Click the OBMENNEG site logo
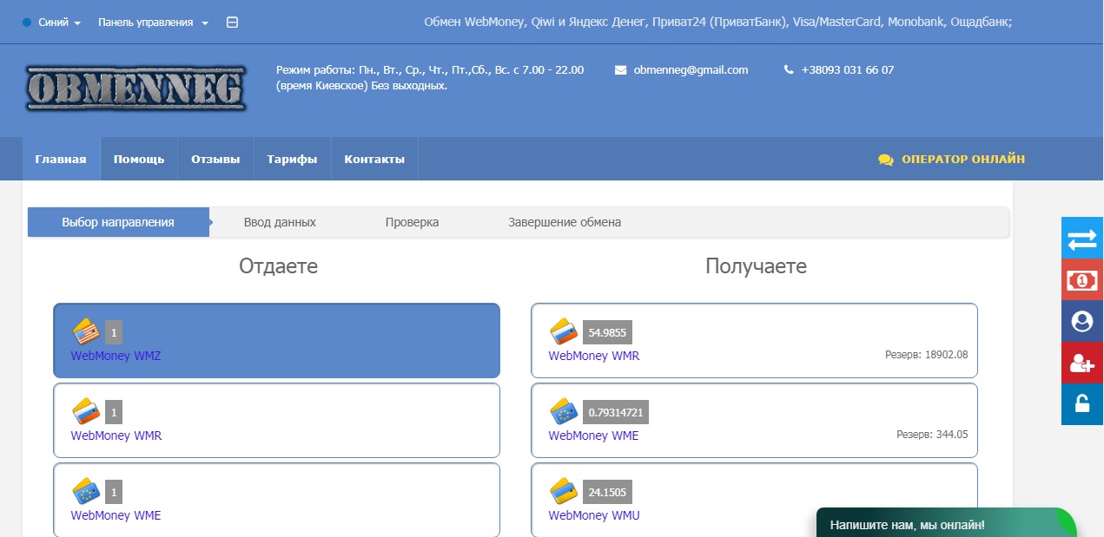 [x=136, y=89]
